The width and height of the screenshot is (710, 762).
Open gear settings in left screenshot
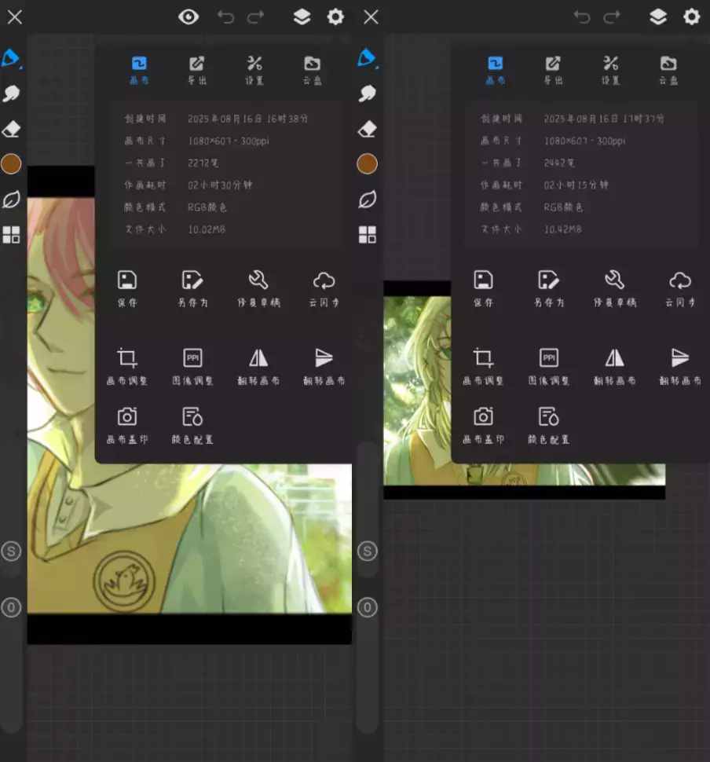[335, 17]
